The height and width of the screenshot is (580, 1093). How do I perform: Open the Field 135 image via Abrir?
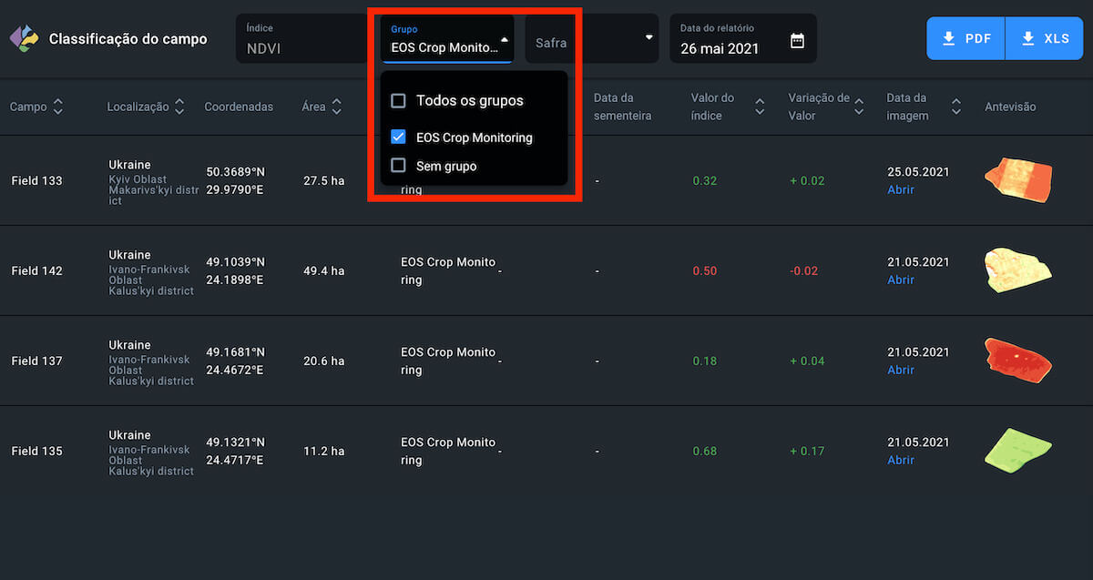click(x=901, y=461)
